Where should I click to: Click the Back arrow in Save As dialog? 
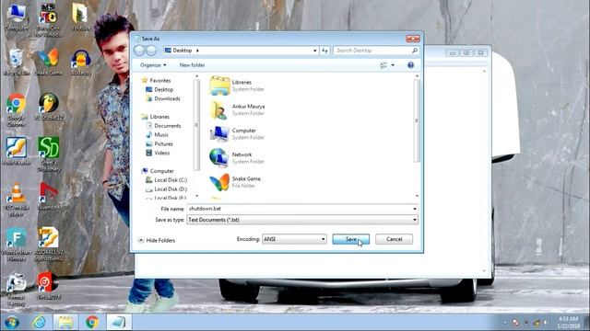click(x=139, y=51)
